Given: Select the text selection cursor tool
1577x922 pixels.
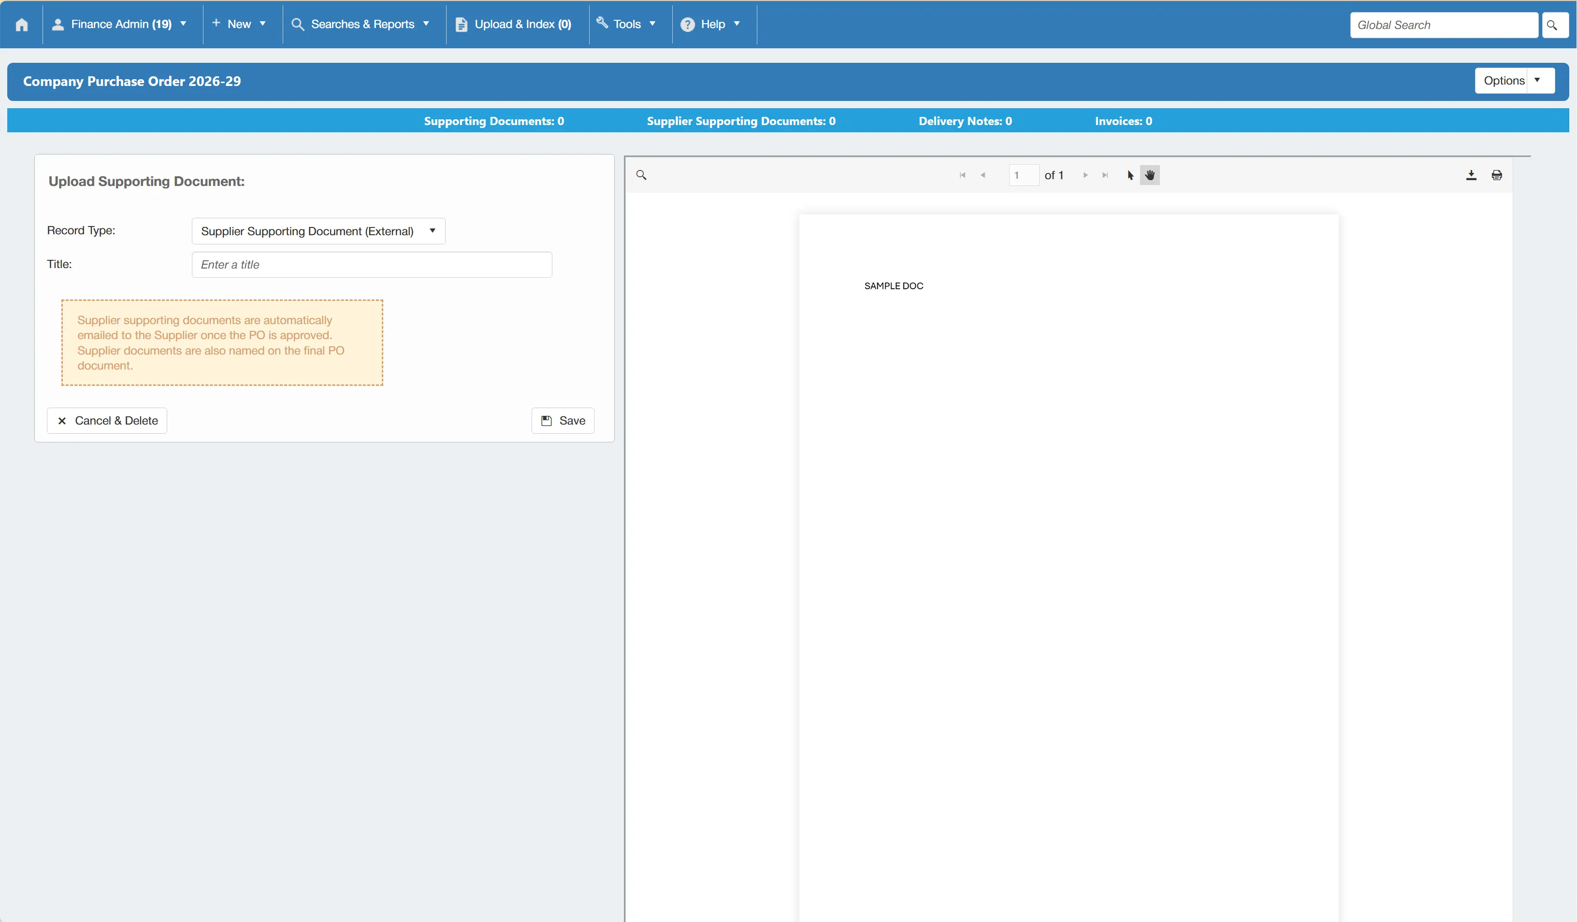Looking at the screenshot, I should click(x=1130, y=175).
